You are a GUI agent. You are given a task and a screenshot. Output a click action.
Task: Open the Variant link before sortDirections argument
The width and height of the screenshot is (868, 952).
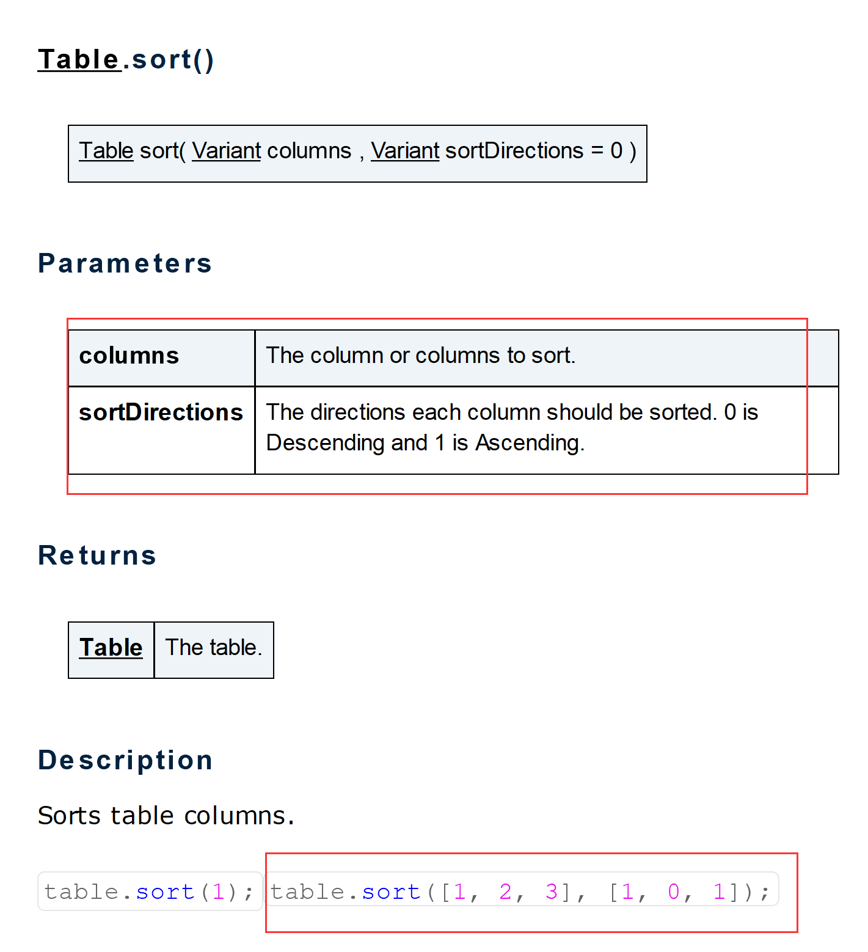click(404, 151)
